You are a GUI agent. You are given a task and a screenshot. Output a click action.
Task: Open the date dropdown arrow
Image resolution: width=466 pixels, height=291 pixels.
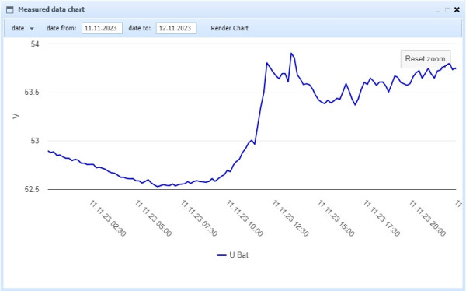point(32,29)
